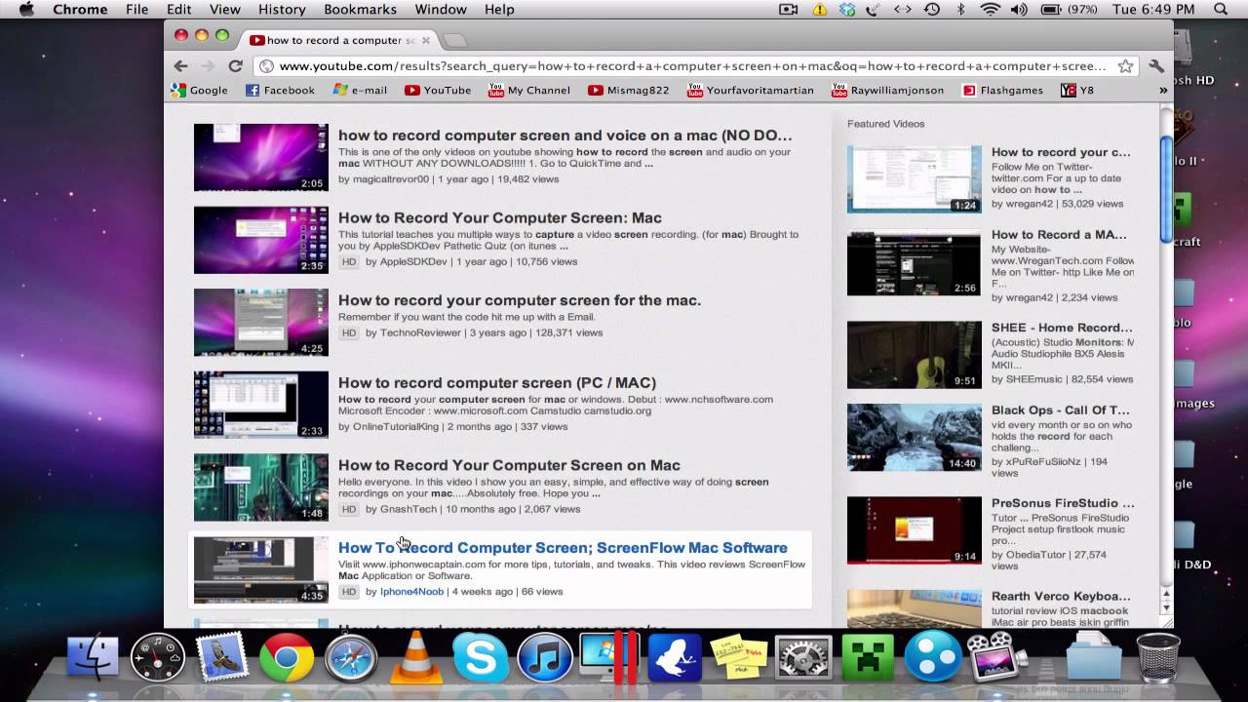Bookmark this page with the star icon
Image resolution: width=1248 pixels, height=702 pixels.
point(1125,66)
